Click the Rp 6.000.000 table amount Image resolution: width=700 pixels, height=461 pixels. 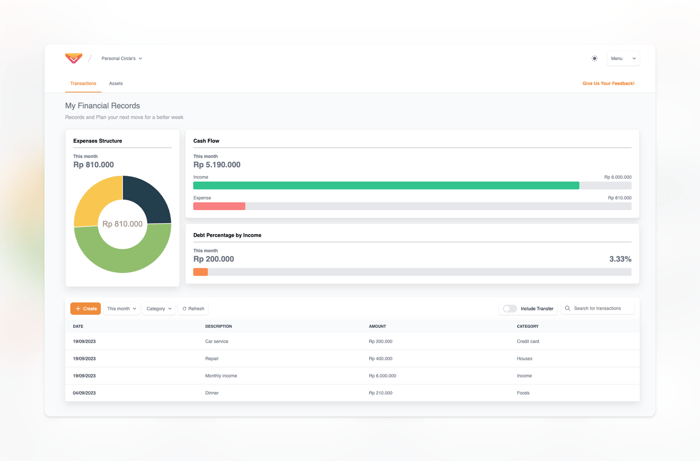click(x=382, y=376)
